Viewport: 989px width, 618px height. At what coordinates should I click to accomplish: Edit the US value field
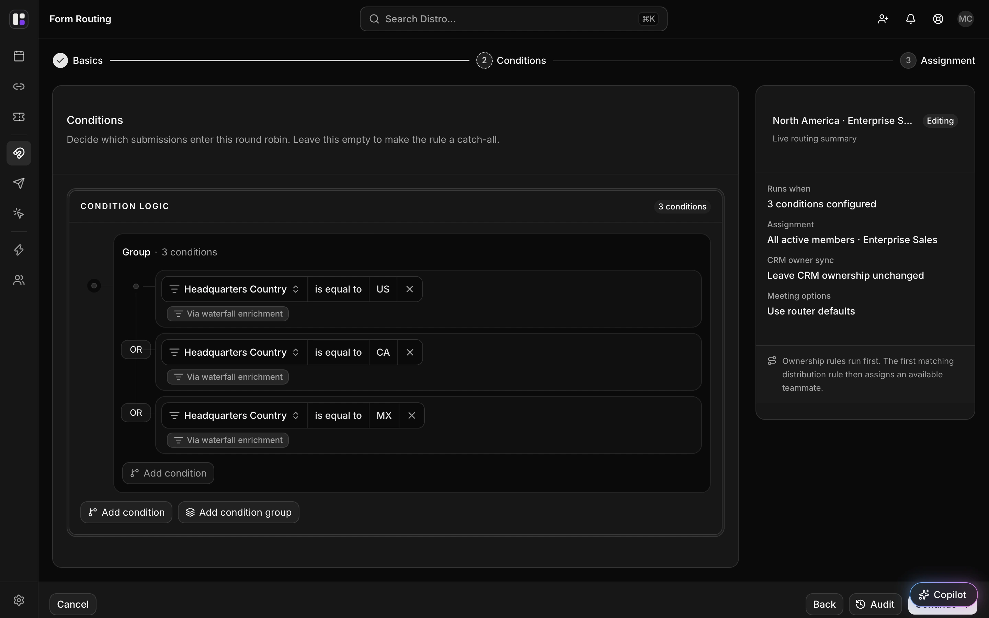coord(383,289)
